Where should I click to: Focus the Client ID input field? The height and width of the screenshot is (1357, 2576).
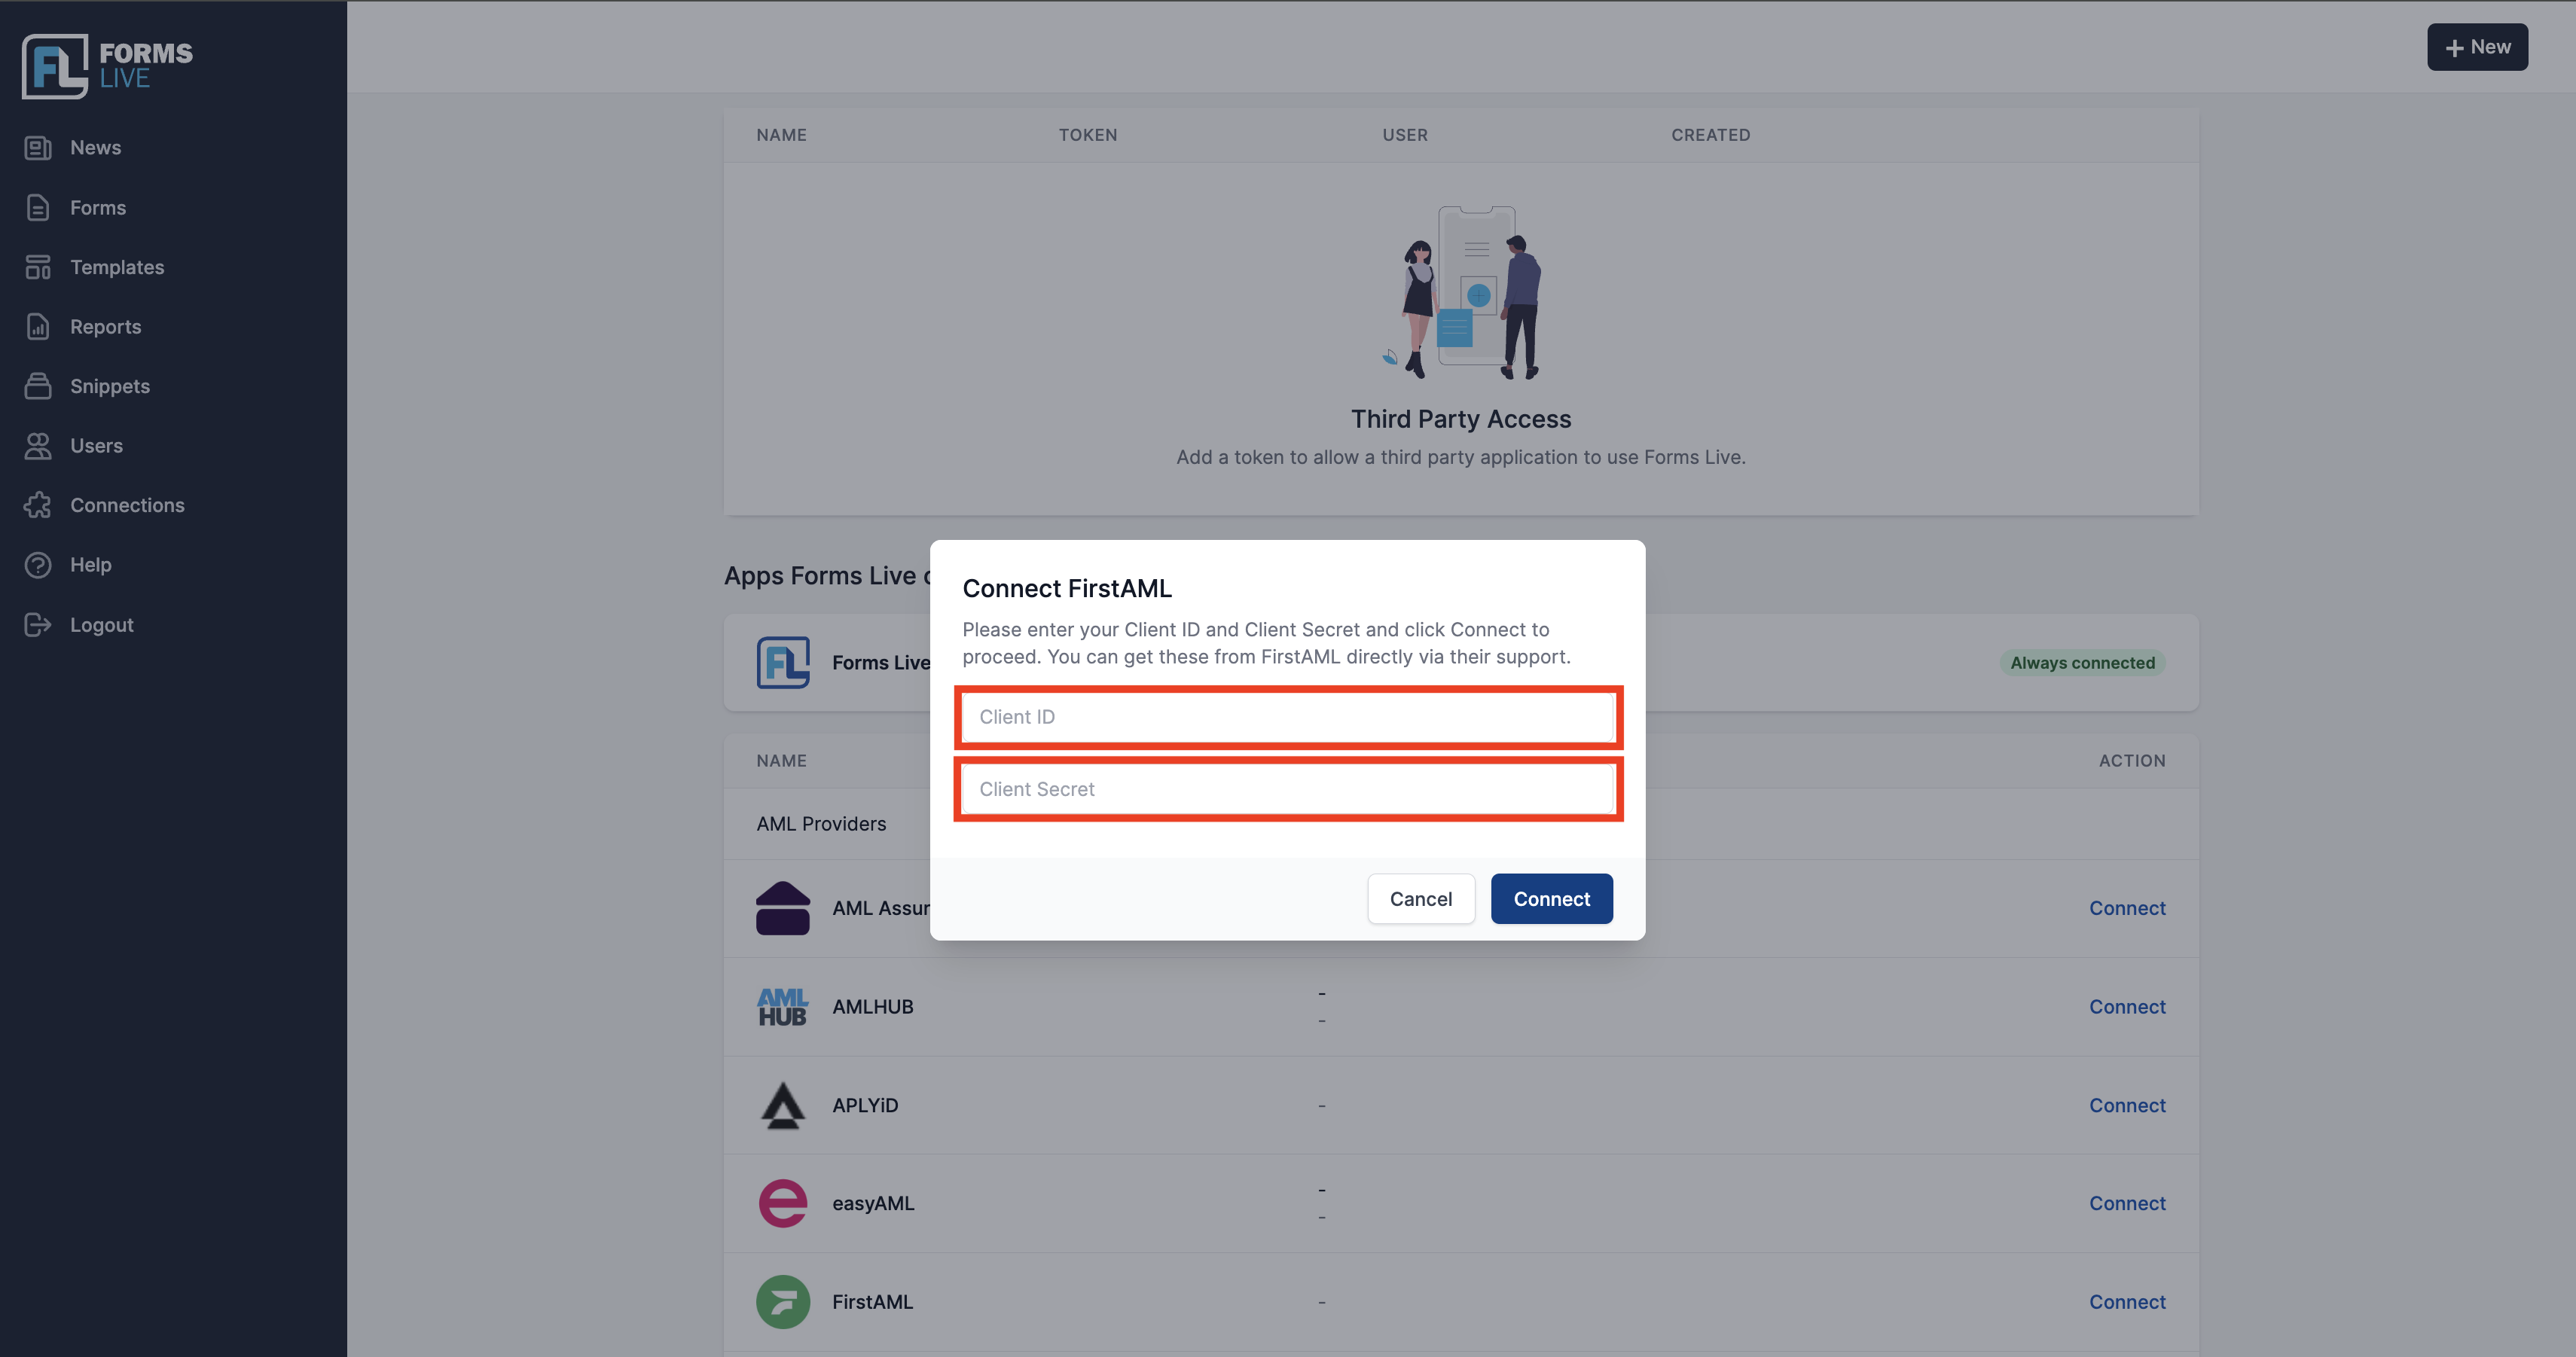point(1288,717)
